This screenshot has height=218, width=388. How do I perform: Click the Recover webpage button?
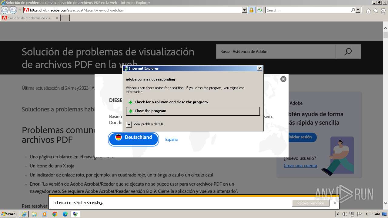coord(311,203)
